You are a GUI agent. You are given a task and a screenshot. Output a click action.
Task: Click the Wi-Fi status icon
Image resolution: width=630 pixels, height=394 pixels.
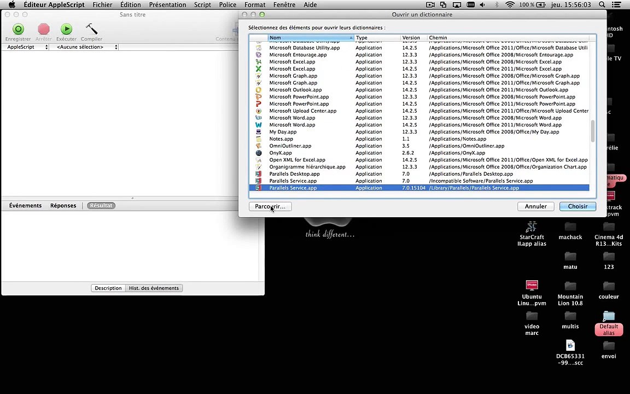pyautogui.click(x=510, y=5)
